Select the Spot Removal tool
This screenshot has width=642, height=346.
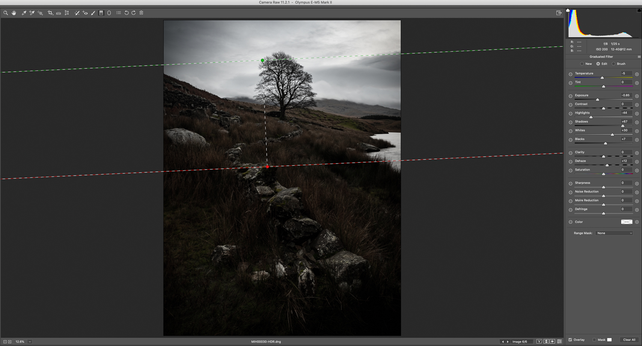coord(77,13)
